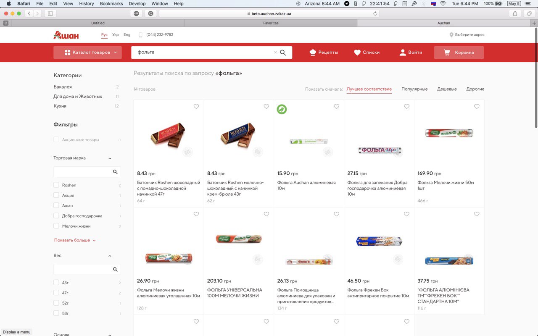Viewport: 538px width, 336px height.
Task: Toggle Safari sidebar button
Action: (x=50, y=13)
